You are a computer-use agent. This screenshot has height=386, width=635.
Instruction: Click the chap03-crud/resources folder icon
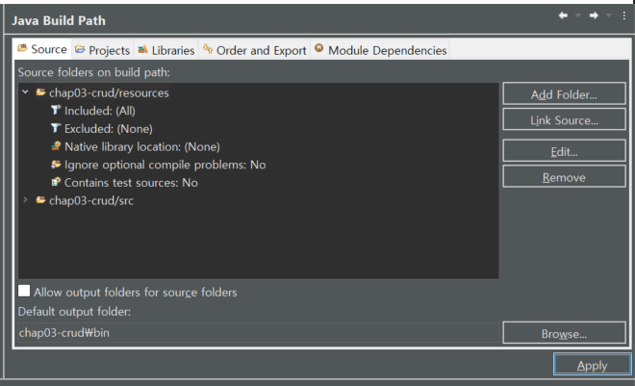(40, 92)
